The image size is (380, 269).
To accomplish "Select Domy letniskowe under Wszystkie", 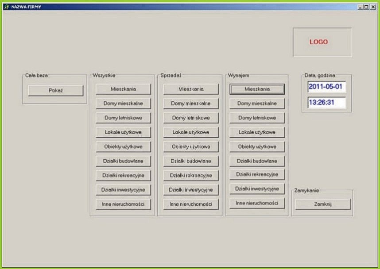I will pos(123,118).
